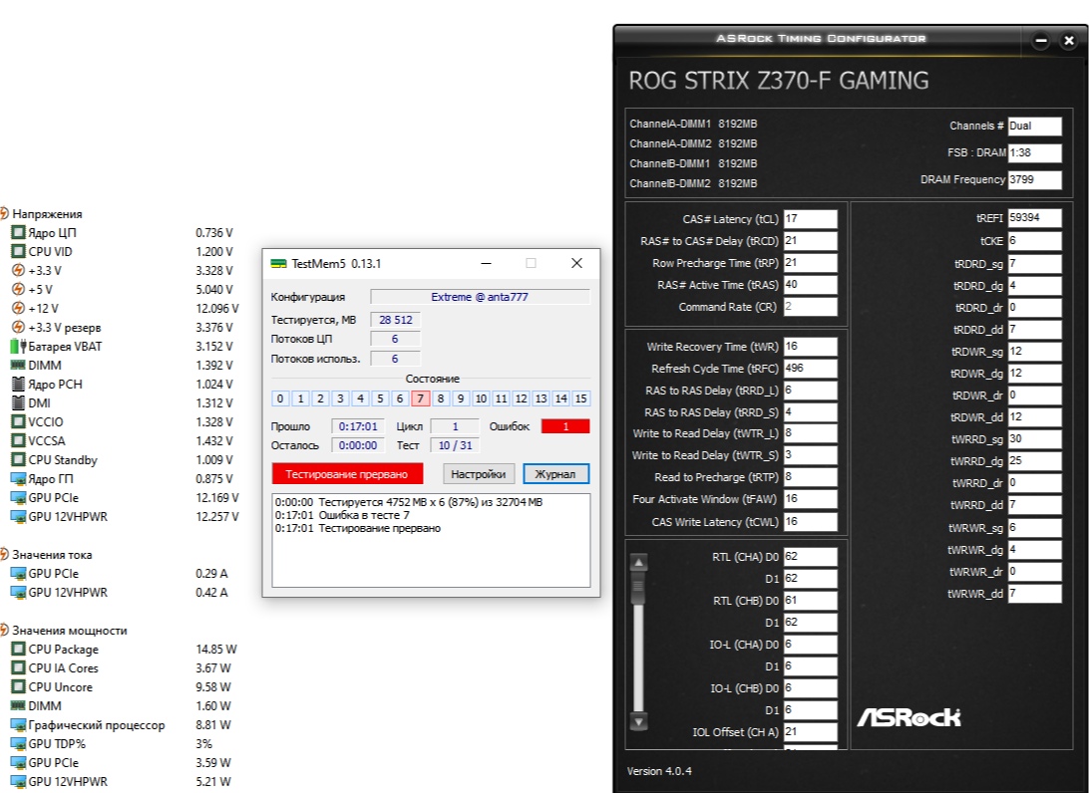Click the scroll up arrow in the RTL panel
Screen dimensions: 1089x793
(639, 562)
